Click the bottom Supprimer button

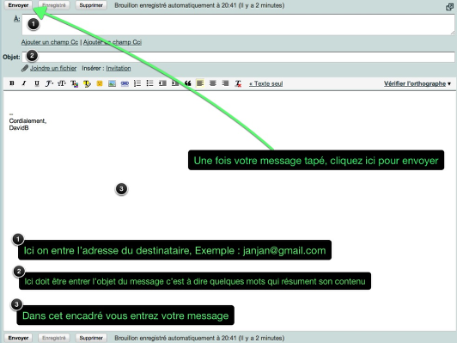coord(91,338)
